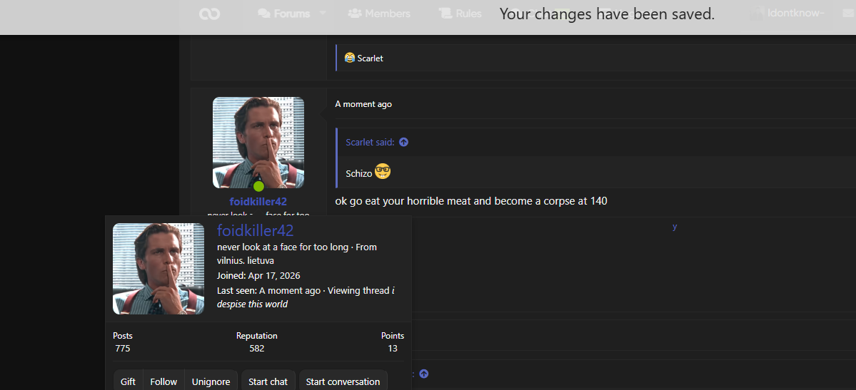Go to the Members page
The width and height of the screenshot is (856, 390).
point(379,14)
